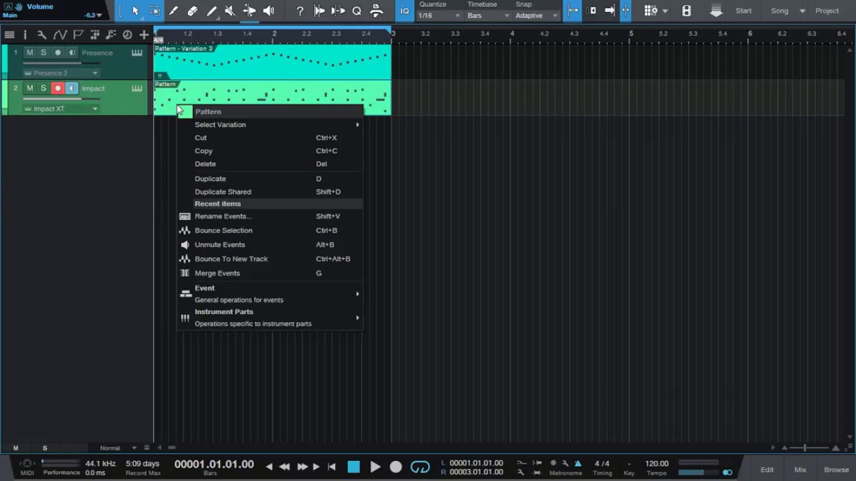Open the Song dropdown arrow
856x481 pixels.
coord(802,11)
